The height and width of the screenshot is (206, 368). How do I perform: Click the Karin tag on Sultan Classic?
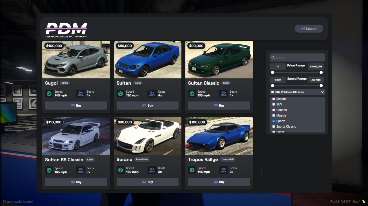(226, 83)
